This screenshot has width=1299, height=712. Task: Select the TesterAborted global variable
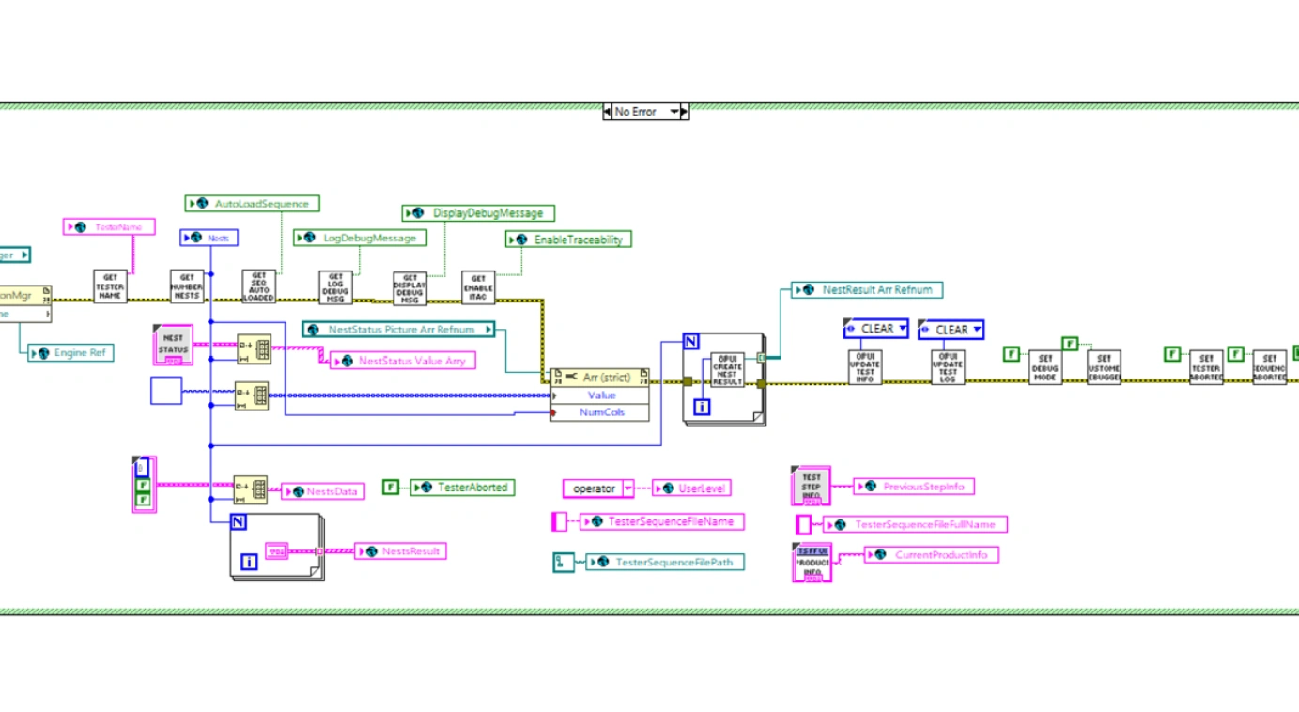click(x=462, y=488)
